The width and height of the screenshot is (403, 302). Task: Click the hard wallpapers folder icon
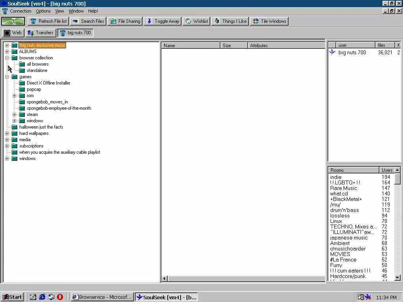tap(15, 133)
